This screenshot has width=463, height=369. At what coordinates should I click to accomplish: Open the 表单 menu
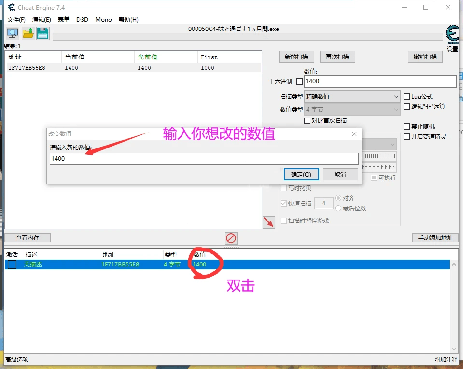pyautogui.click(x=64, y=20)
